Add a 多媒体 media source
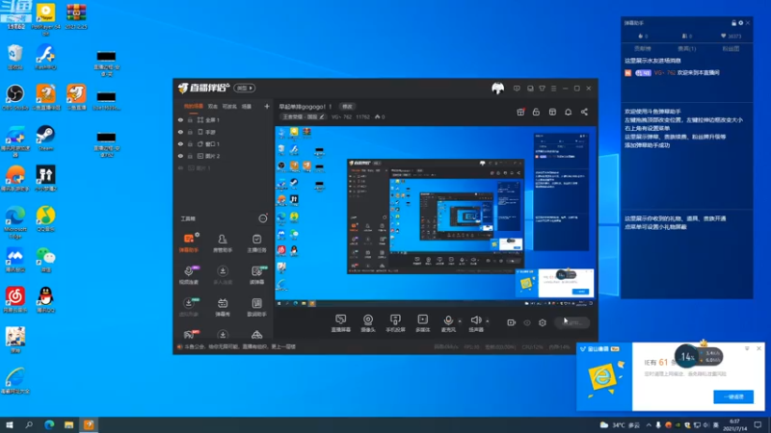This screenshot has width=771, height=433. 422,323
